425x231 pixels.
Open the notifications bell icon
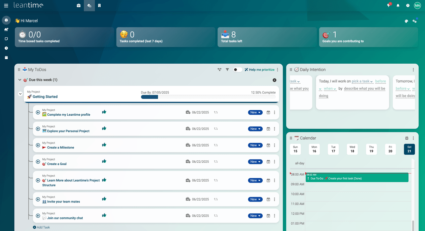pos(398,6)
